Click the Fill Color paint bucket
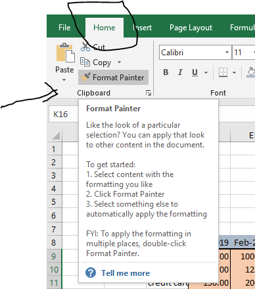 click(x=251, y=72)
